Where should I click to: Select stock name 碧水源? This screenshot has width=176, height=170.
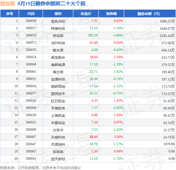pos(58,50)
